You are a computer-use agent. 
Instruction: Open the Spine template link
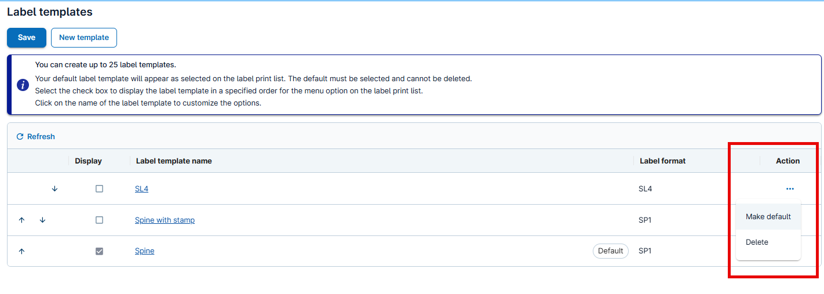point(144,251)
